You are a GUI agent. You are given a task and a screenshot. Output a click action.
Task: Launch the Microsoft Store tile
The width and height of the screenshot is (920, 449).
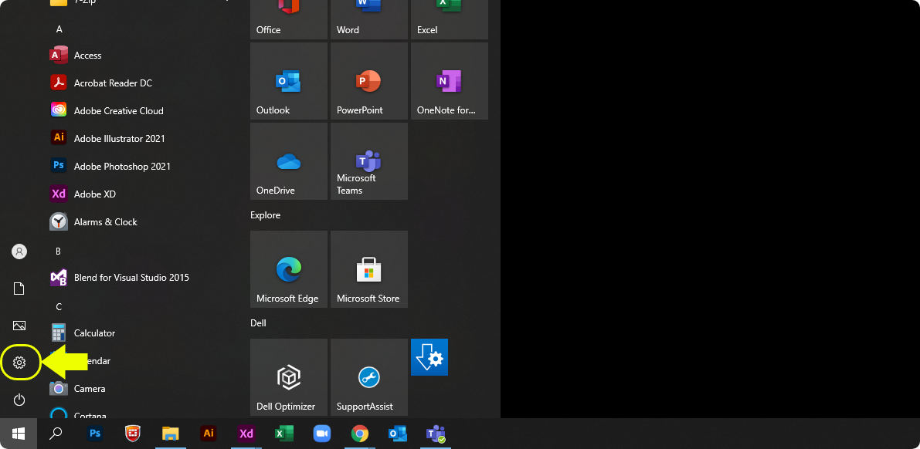(368, 269)
